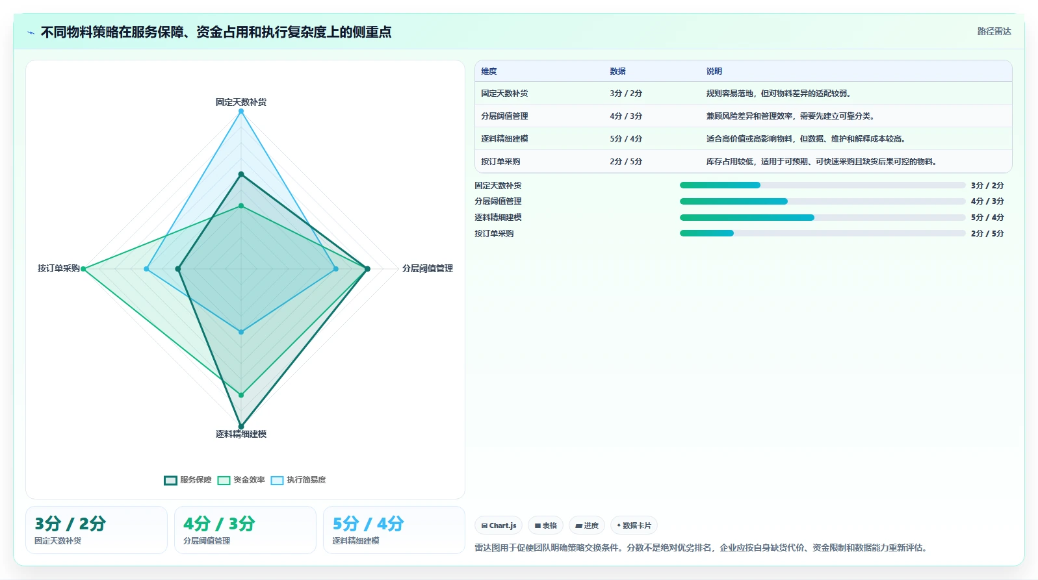Select the 按订单采购 progress bar
Image resolution: width=1038 pixels, height=580 pixels.
pyautogui.click(x=822, y=233)
